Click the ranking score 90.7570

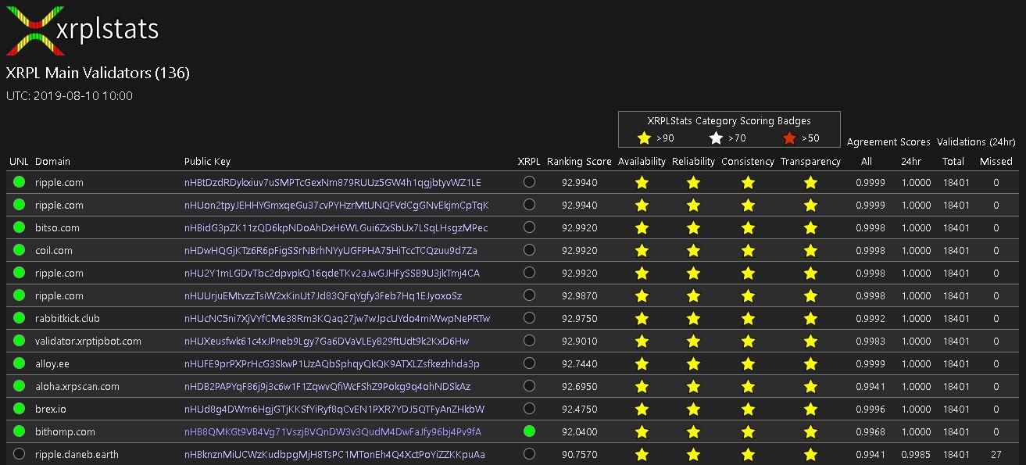click(x=580, y=455)
